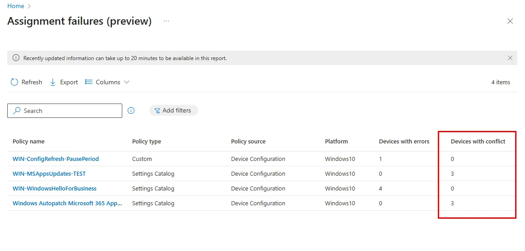Click the info icon in notification banner
The height and width of the screenshot is (251, 525).
pyautogui.click(x=16, y=58)
